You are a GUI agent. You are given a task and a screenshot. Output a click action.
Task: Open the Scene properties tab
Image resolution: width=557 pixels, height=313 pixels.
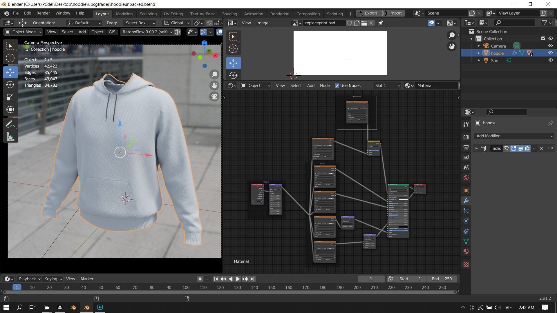tap(466, 168)
